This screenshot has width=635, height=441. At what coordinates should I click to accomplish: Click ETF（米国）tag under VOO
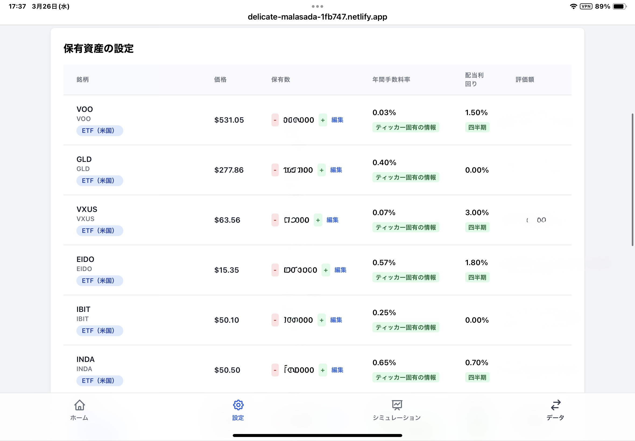pyautogui.click(x=100, y=131)
